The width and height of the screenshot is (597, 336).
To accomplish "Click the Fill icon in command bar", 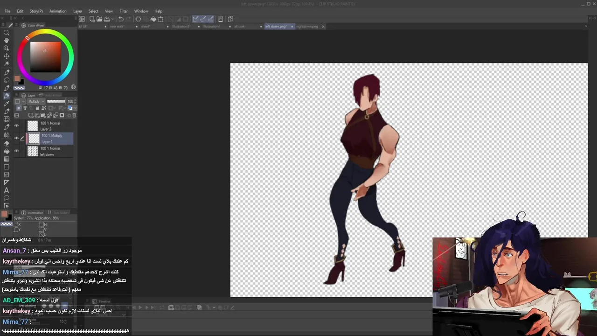I will (x=153, y=19).
